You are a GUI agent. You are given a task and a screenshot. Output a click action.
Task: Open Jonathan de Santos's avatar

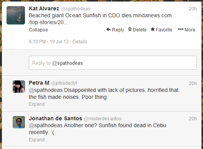click(19, 122)
